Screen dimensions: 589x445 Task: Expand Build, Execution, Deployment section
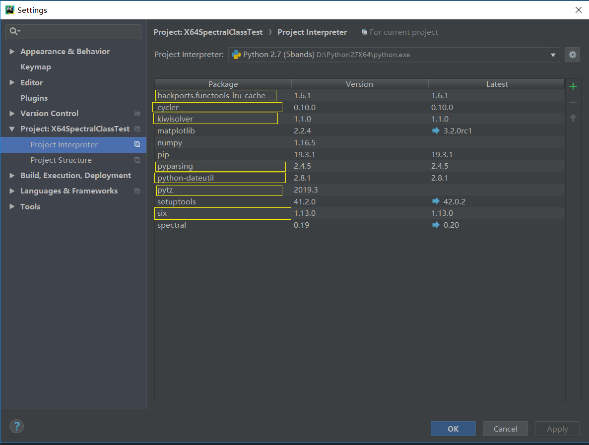[x=12, y=176]
